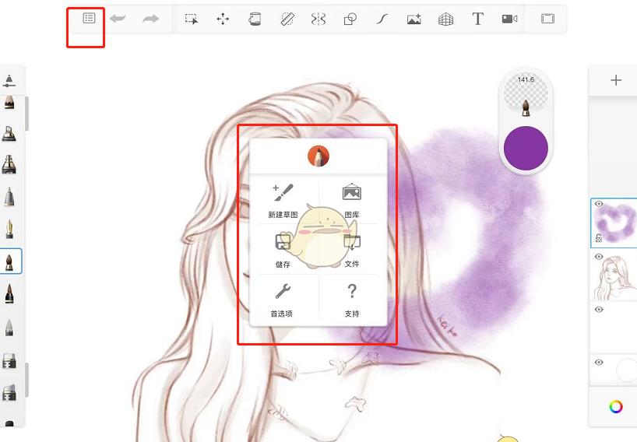Image resolution: width=637 pixels, height=442 pixels.
Task: Open the Perspective Guides grid tool
Action: (445, 19)
